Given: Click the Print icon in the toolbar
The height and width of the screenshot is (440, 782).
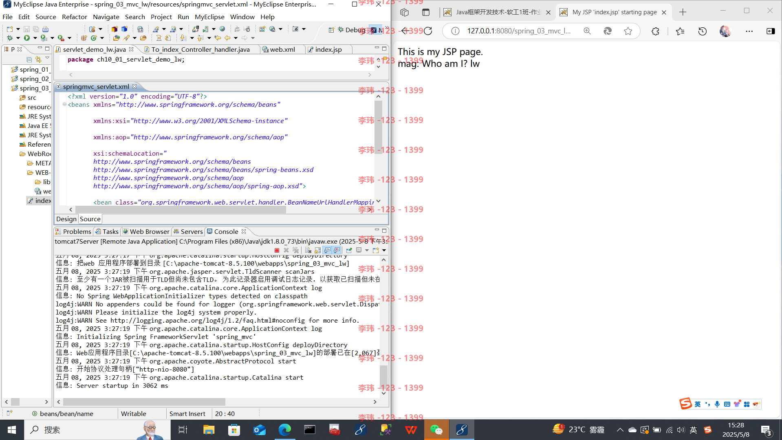Looking at the screenshot, I should (45, 29).
